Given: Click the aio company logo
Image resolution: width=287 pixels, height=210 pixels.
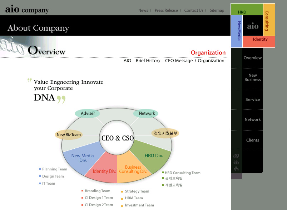Looking at the screenshot, I should pos(27,9).
